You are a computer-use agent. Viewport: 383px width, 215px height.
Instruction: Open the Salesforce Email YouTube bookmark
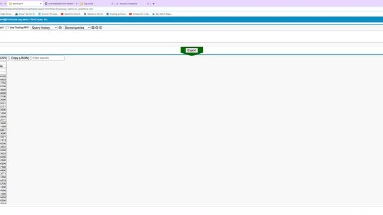[71, 14]
